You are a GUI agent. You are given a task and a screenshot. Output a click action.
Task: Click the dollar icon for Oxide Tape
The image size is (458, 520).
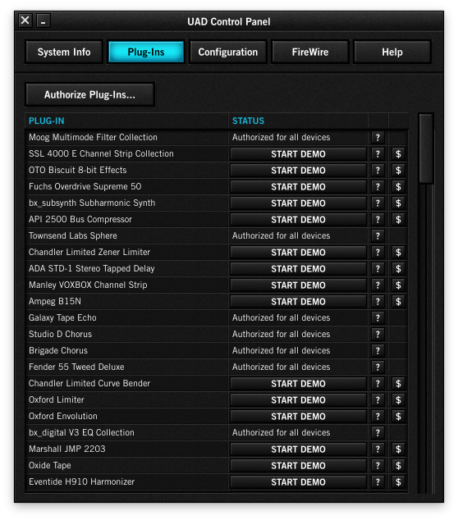pos(398,466)
